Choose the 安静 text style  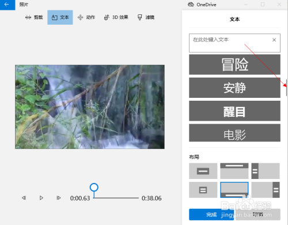234,87
